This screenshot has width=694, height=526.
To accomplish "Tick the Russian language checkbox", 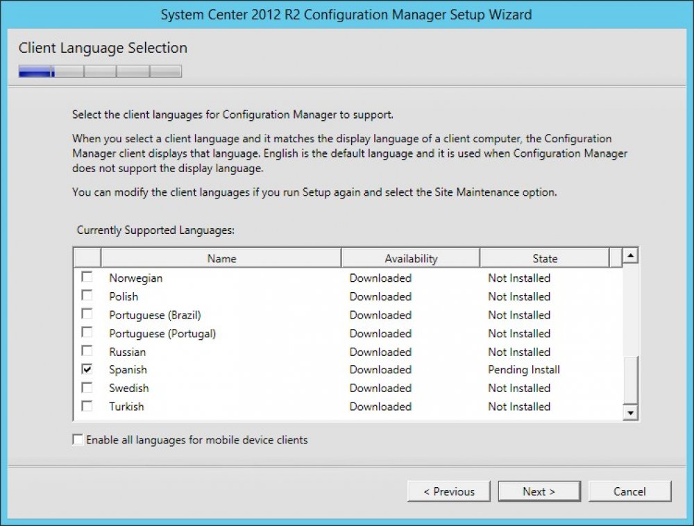I will (x=87, y=351).
